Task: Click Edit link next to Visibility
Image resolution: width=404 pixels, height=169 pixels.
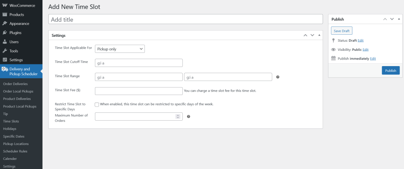Action: 365,50
